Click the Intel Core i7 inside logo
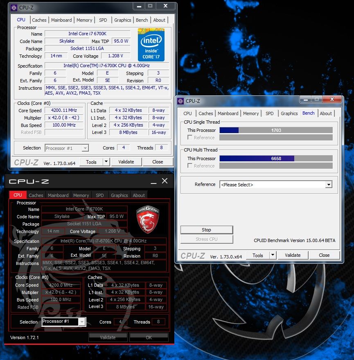The width and height of the screenshot is (354, 360). tap(151, 45)
